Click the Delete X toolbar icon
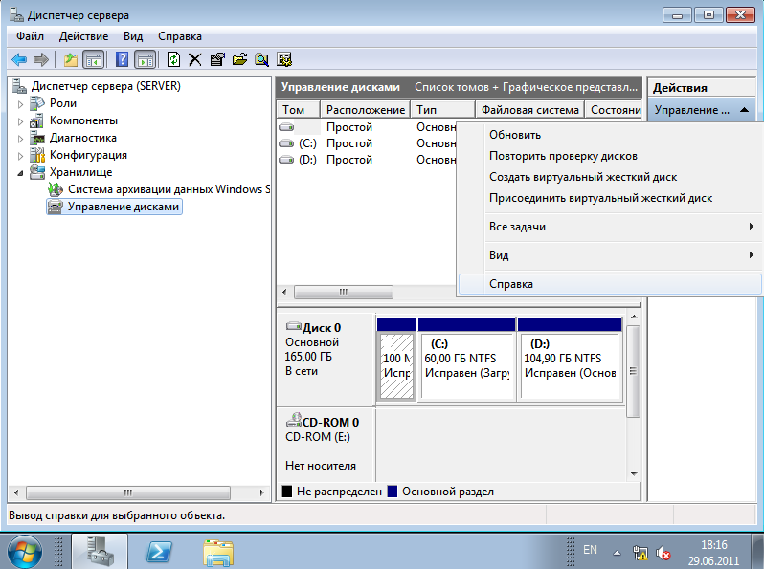 point(195,60)
